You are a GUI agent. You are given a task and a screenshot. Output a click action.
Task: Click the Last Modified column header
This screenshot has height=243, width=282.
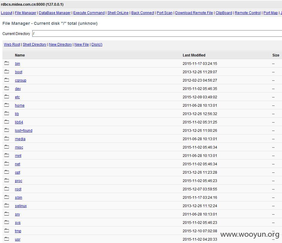coord(194,55)
